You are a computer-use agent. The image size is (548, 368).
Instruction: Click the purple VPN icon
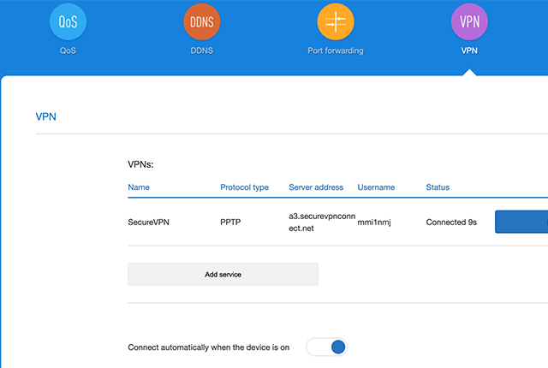click(468, 22)
